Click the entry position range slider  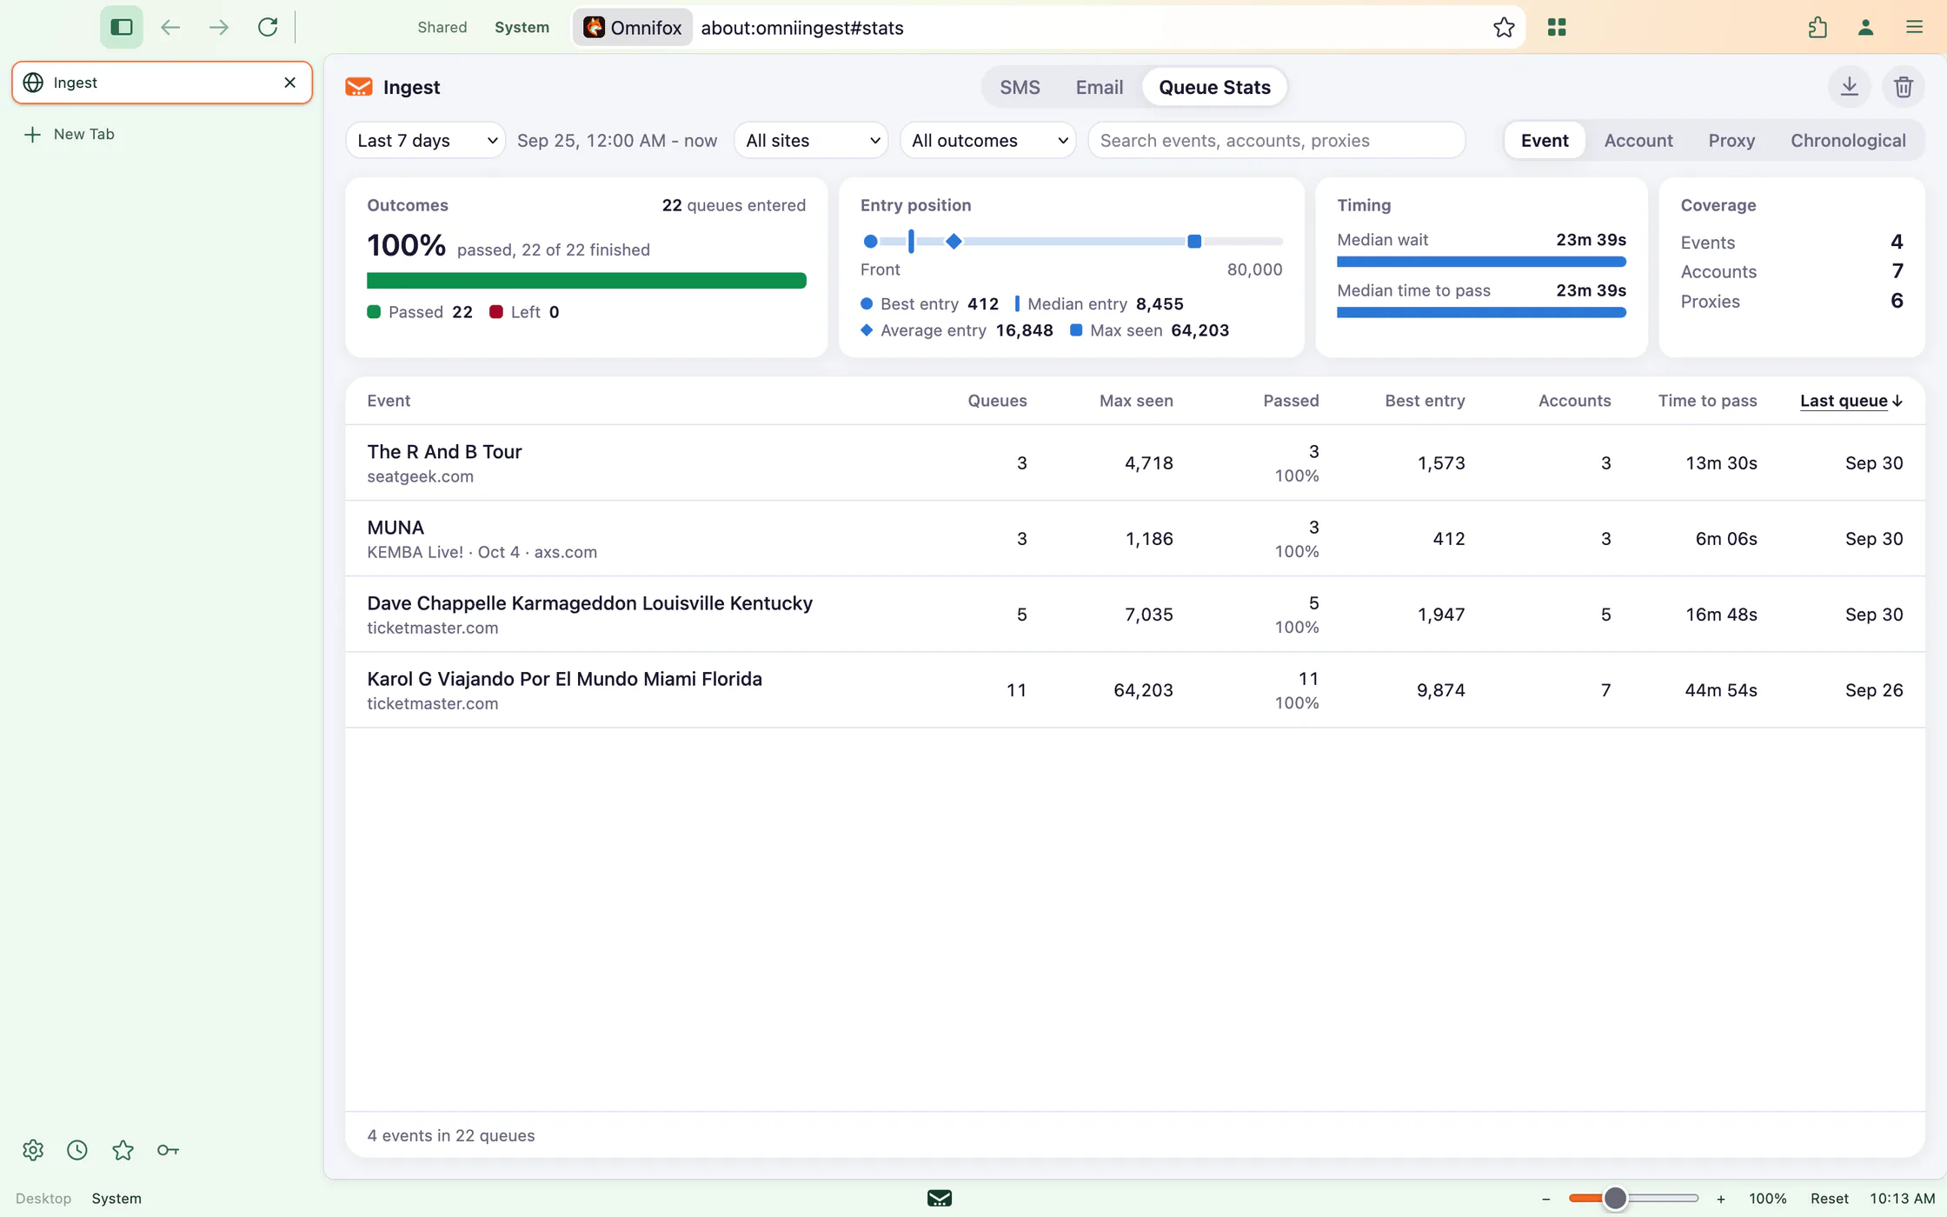click(1071, 241)
